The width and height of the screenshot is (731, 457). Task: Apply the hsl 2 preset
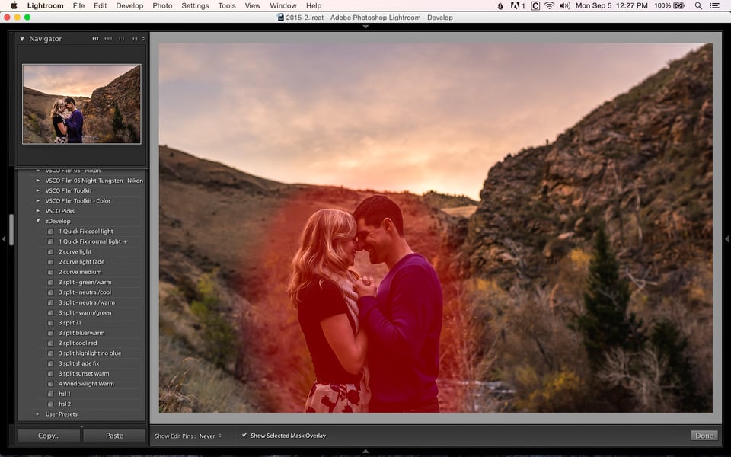65,404
